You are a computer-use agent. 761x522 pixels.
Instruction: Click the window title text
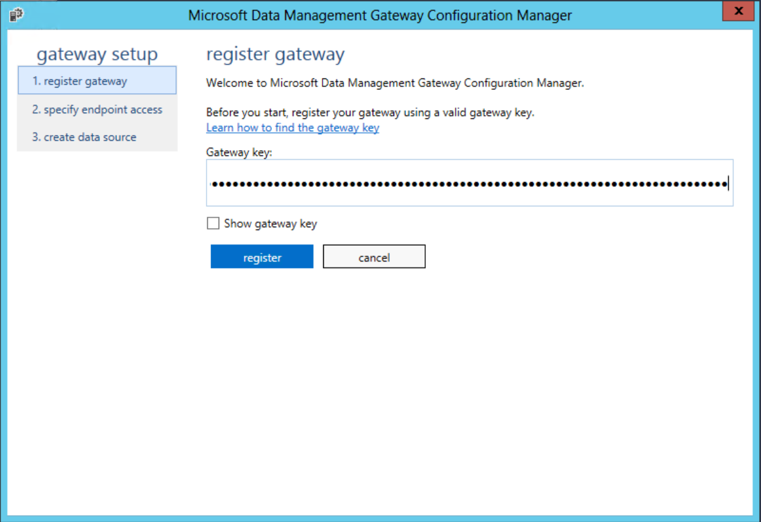(x=380, y=15)
